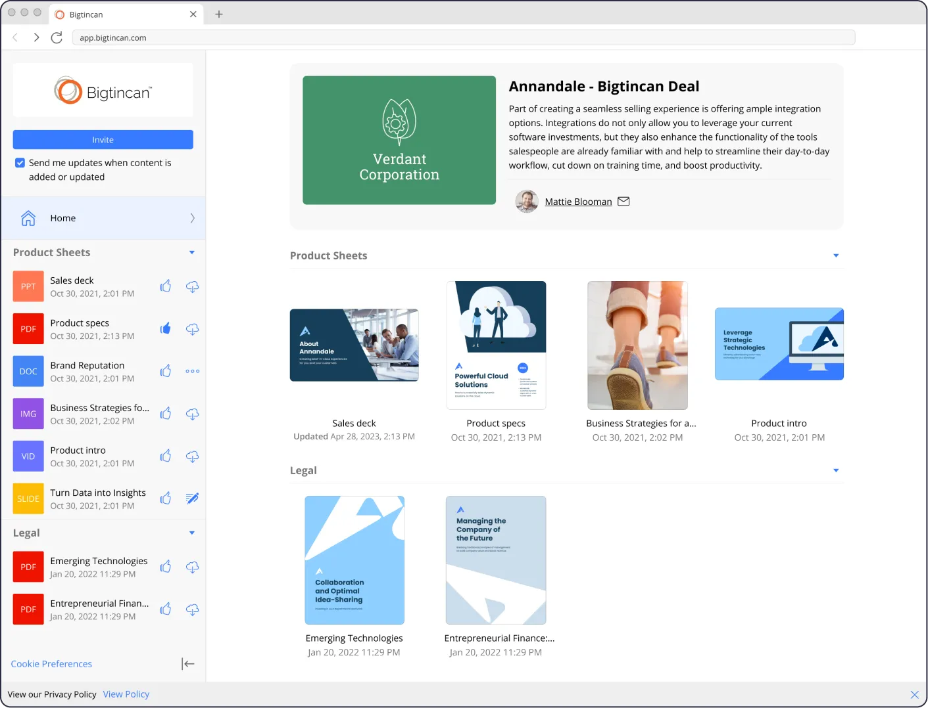Open Product specs cloud solutions thumbnail
The height and width of the screenshot is (708, 928).
coord(497,345)
